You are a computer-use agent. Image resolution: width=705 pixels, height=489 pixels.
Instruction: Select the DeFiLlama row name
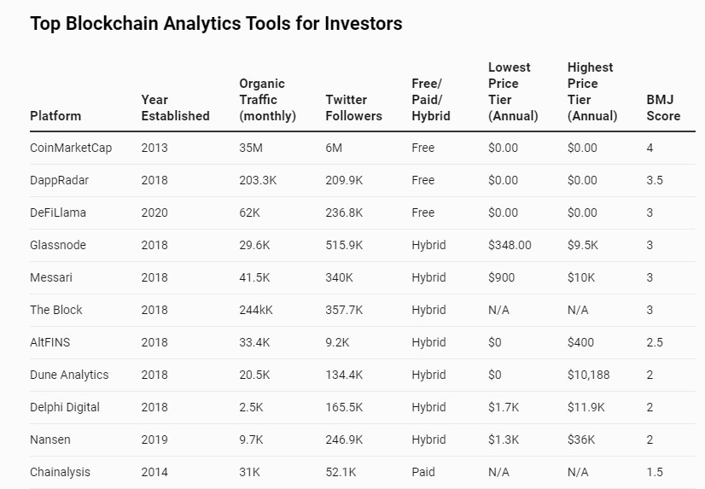point(58,212)
